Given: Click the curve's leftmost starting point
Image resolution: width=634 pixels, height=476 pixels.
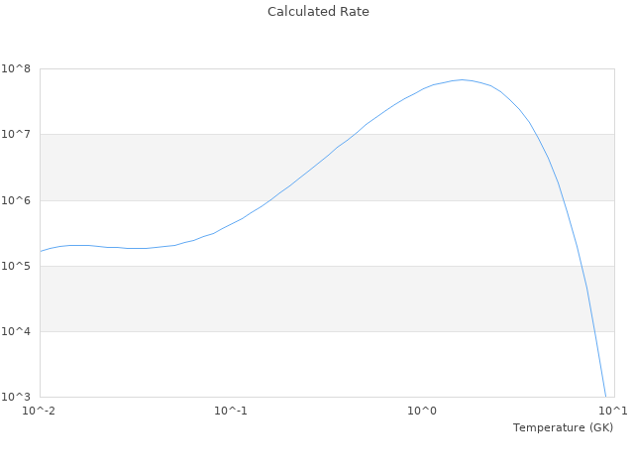Looking at the screenshot, I should (x=41, y=251).
